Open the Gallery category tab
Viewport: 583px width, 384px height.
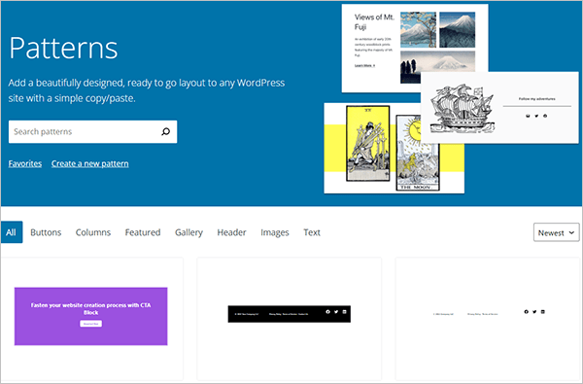pyautogui.click(x=189, y=232)
